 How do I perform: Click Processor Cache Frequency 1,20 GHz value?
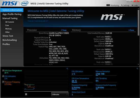pos(100,88)
